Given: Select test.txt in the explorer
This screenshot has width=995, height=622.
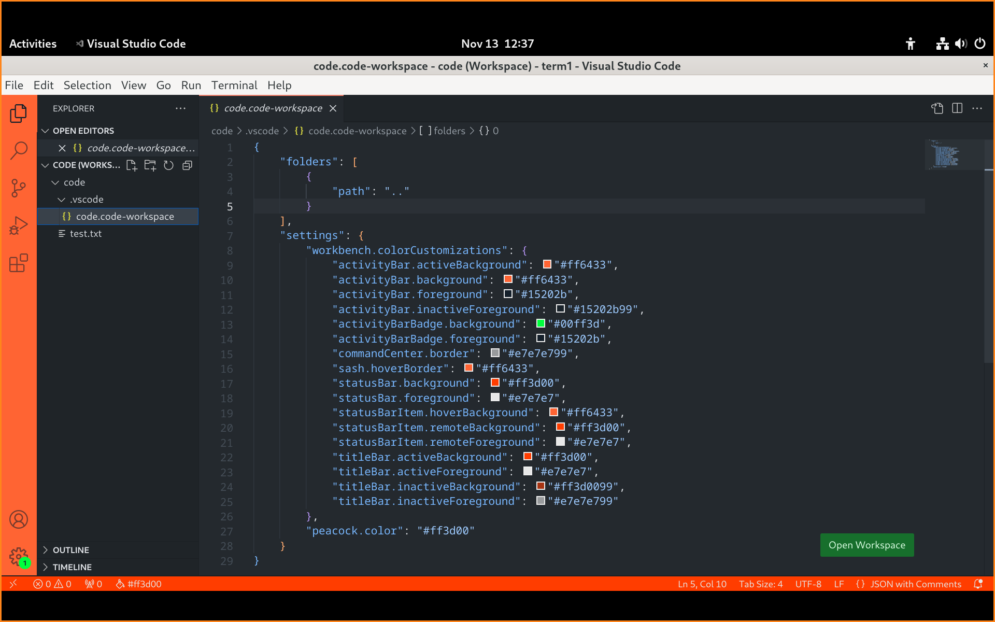Looking at the screenshot, I should point(86,234).
